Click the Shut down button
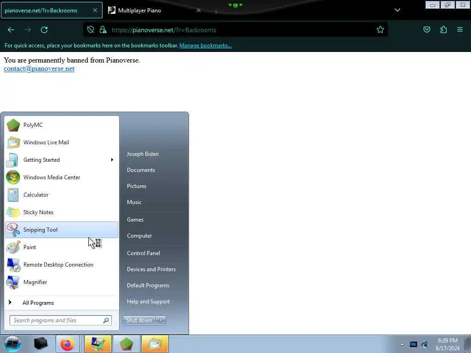This screenshot has height=353, width=471. (x=139, y=320)
